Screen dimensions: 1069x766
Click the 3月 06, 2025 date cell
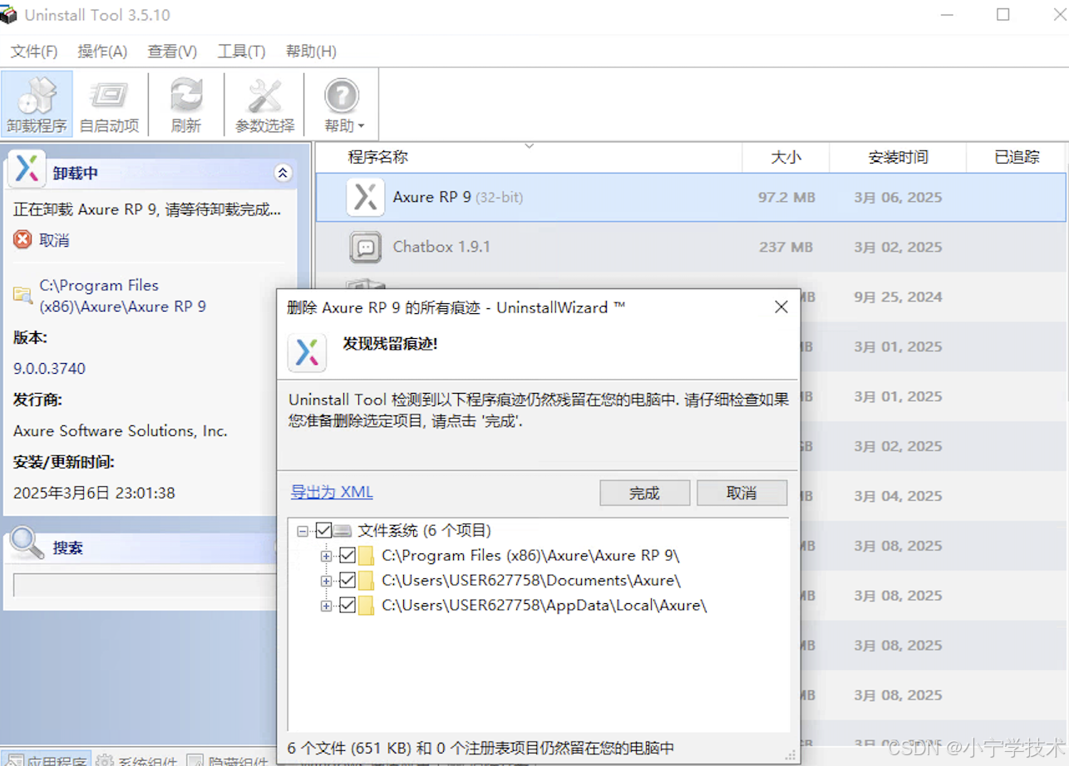coord(898,198)
